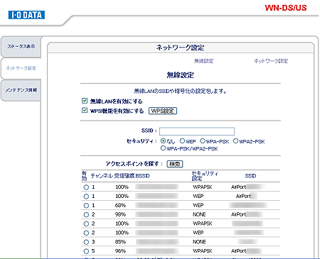Select the channel 2 100% WPAPSK row radio
Image resolution: width=320 pixels, height=259 pixels.
[86, 224]
